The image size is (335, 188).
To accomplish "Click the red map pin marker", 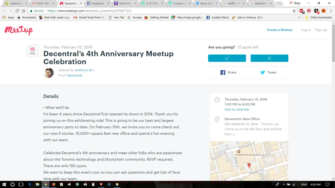I will click(249, 165).
